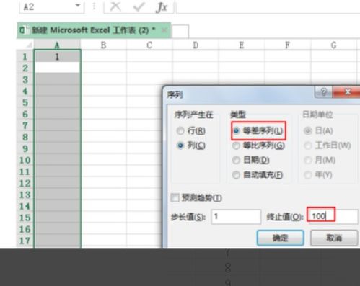The image size is (360, 286).
Task: Click the blank tab beside the workbook tab
Action: (180, 31)
